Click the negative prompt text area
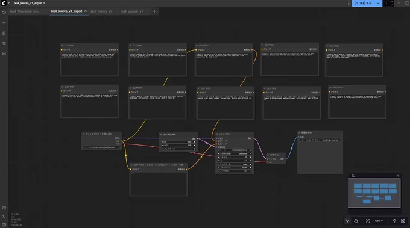Screen dimensions: 410x228 (159, 183)
